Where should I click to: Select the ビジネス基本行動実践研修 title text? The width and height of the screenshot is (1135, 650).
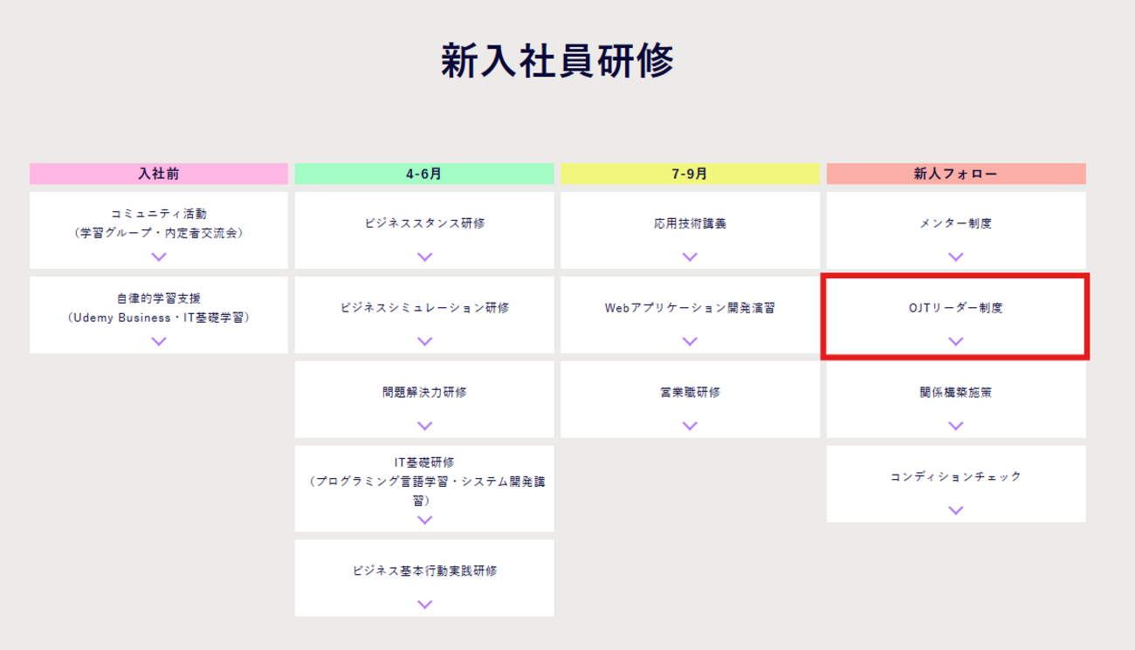(x=424, y=571)
